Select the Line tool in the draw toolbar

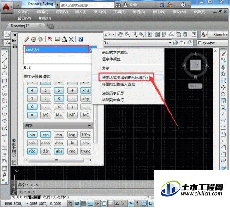pos(5,53)
